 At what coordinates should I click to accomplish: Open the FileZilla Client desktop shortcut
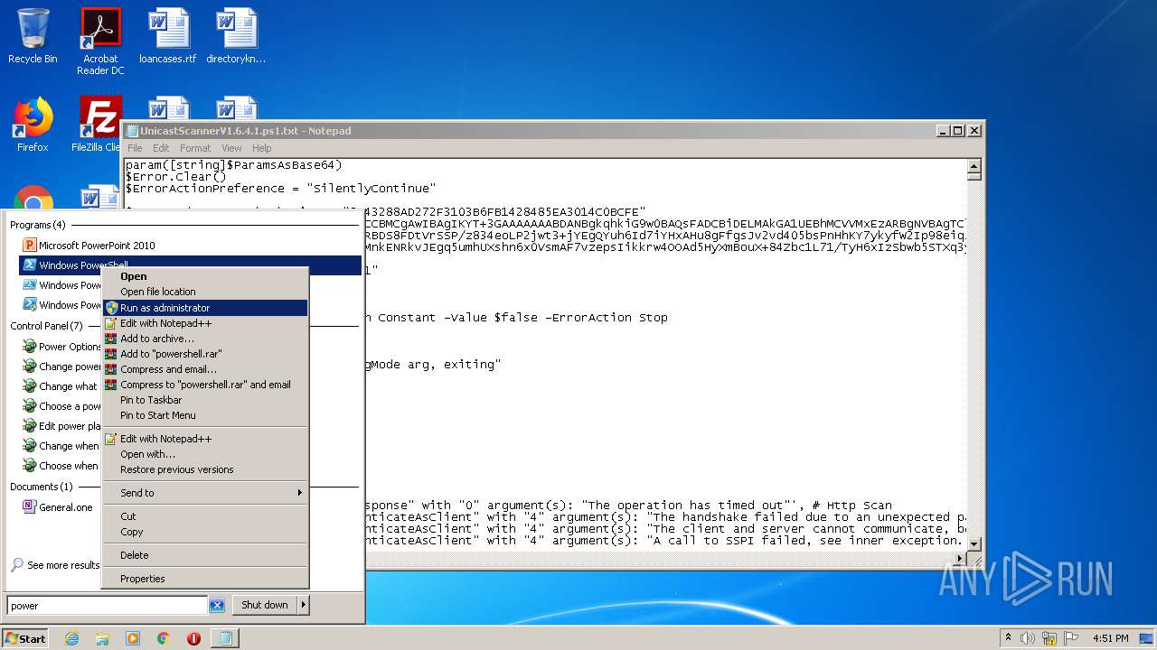(x=98, y=125)
